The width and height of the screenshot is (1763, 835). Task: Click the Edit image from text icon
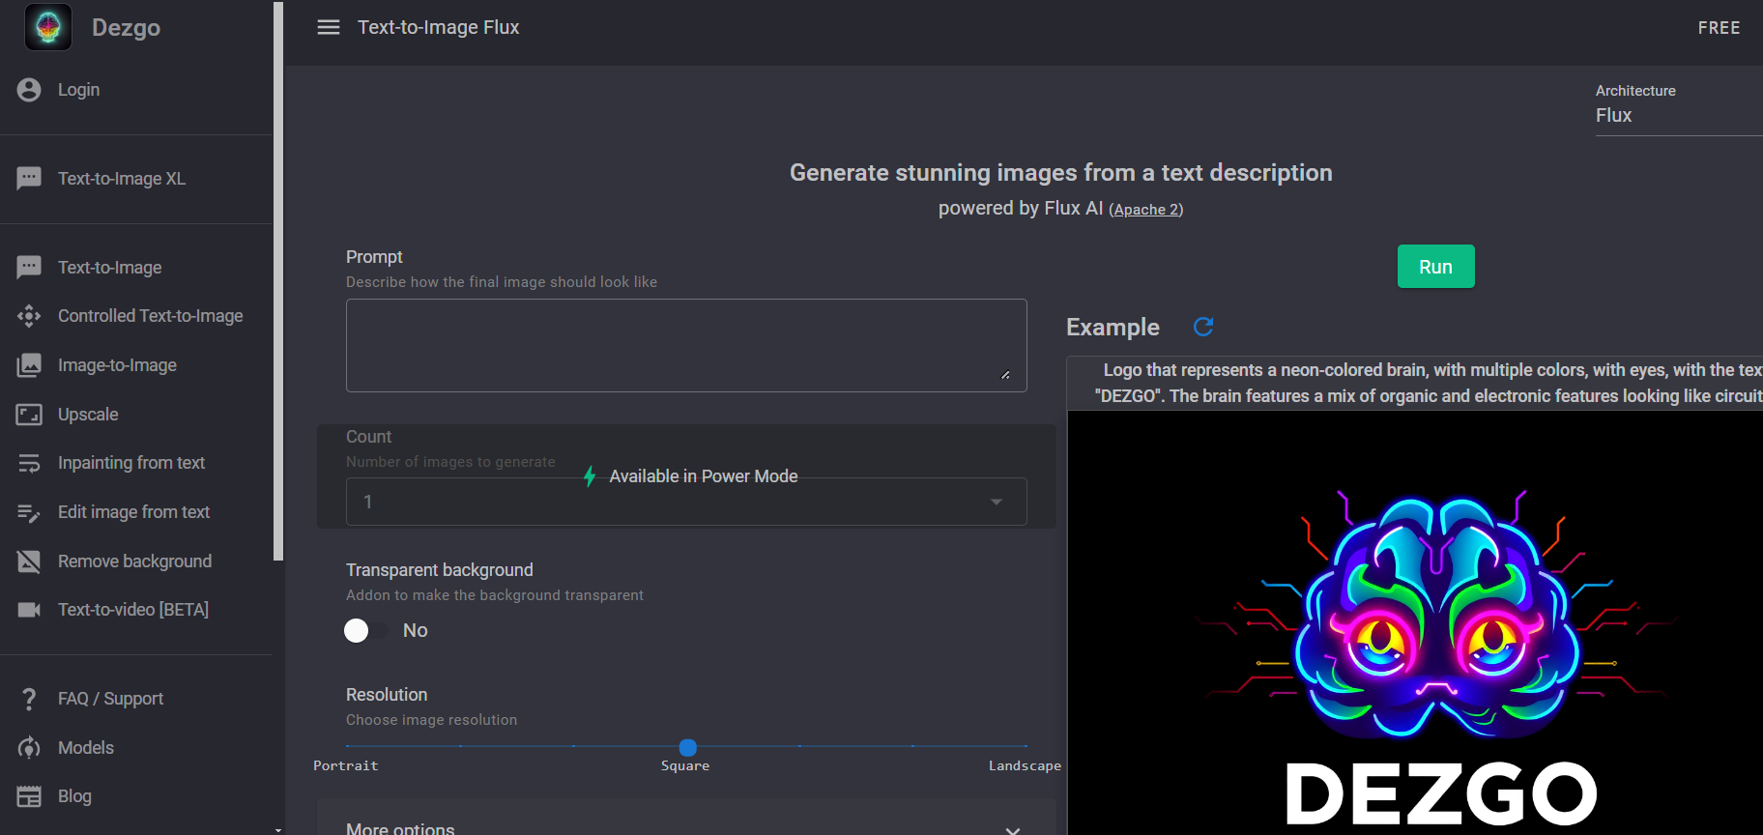click(x=29, y=512)
